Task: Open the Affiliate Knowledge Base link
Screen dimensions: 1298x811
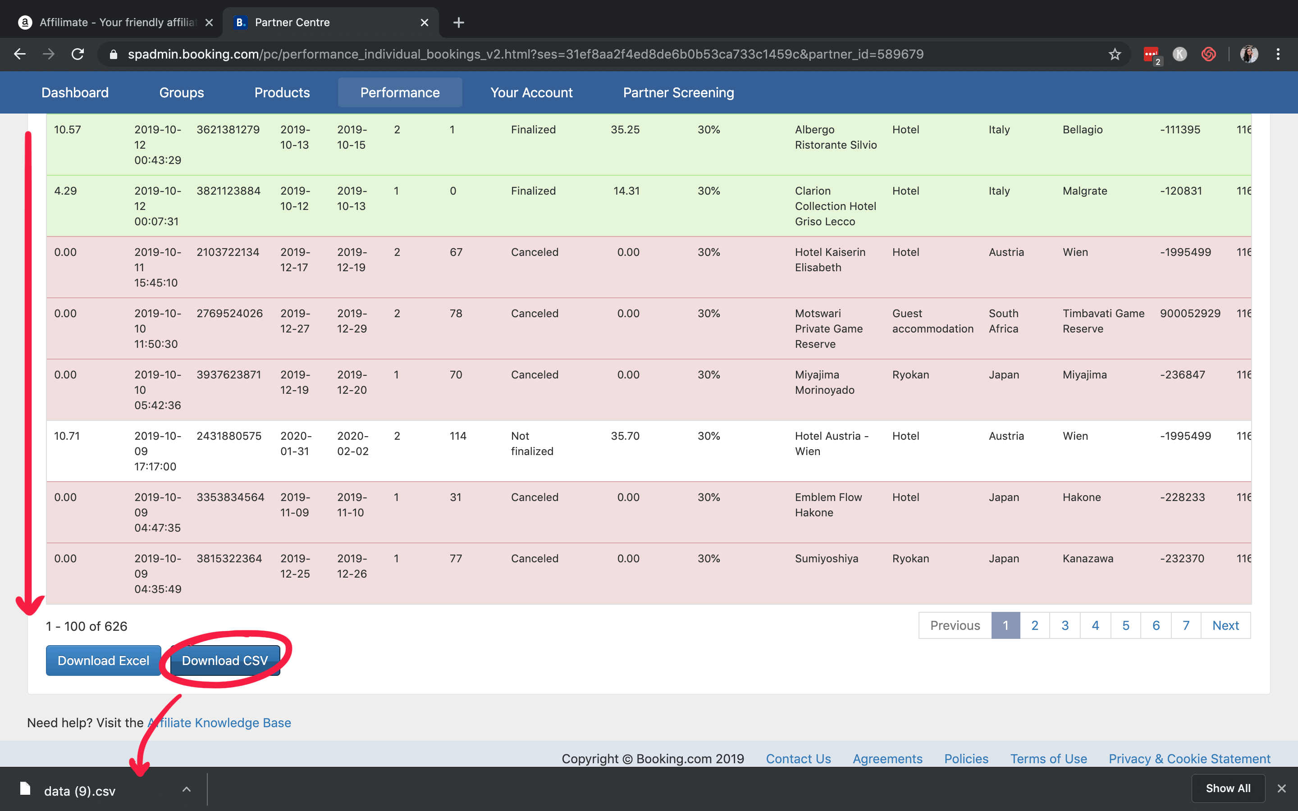Action: click(219, 723)
